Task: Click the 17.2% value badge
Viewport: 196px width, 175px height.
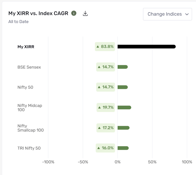Action: coord(106,128)
